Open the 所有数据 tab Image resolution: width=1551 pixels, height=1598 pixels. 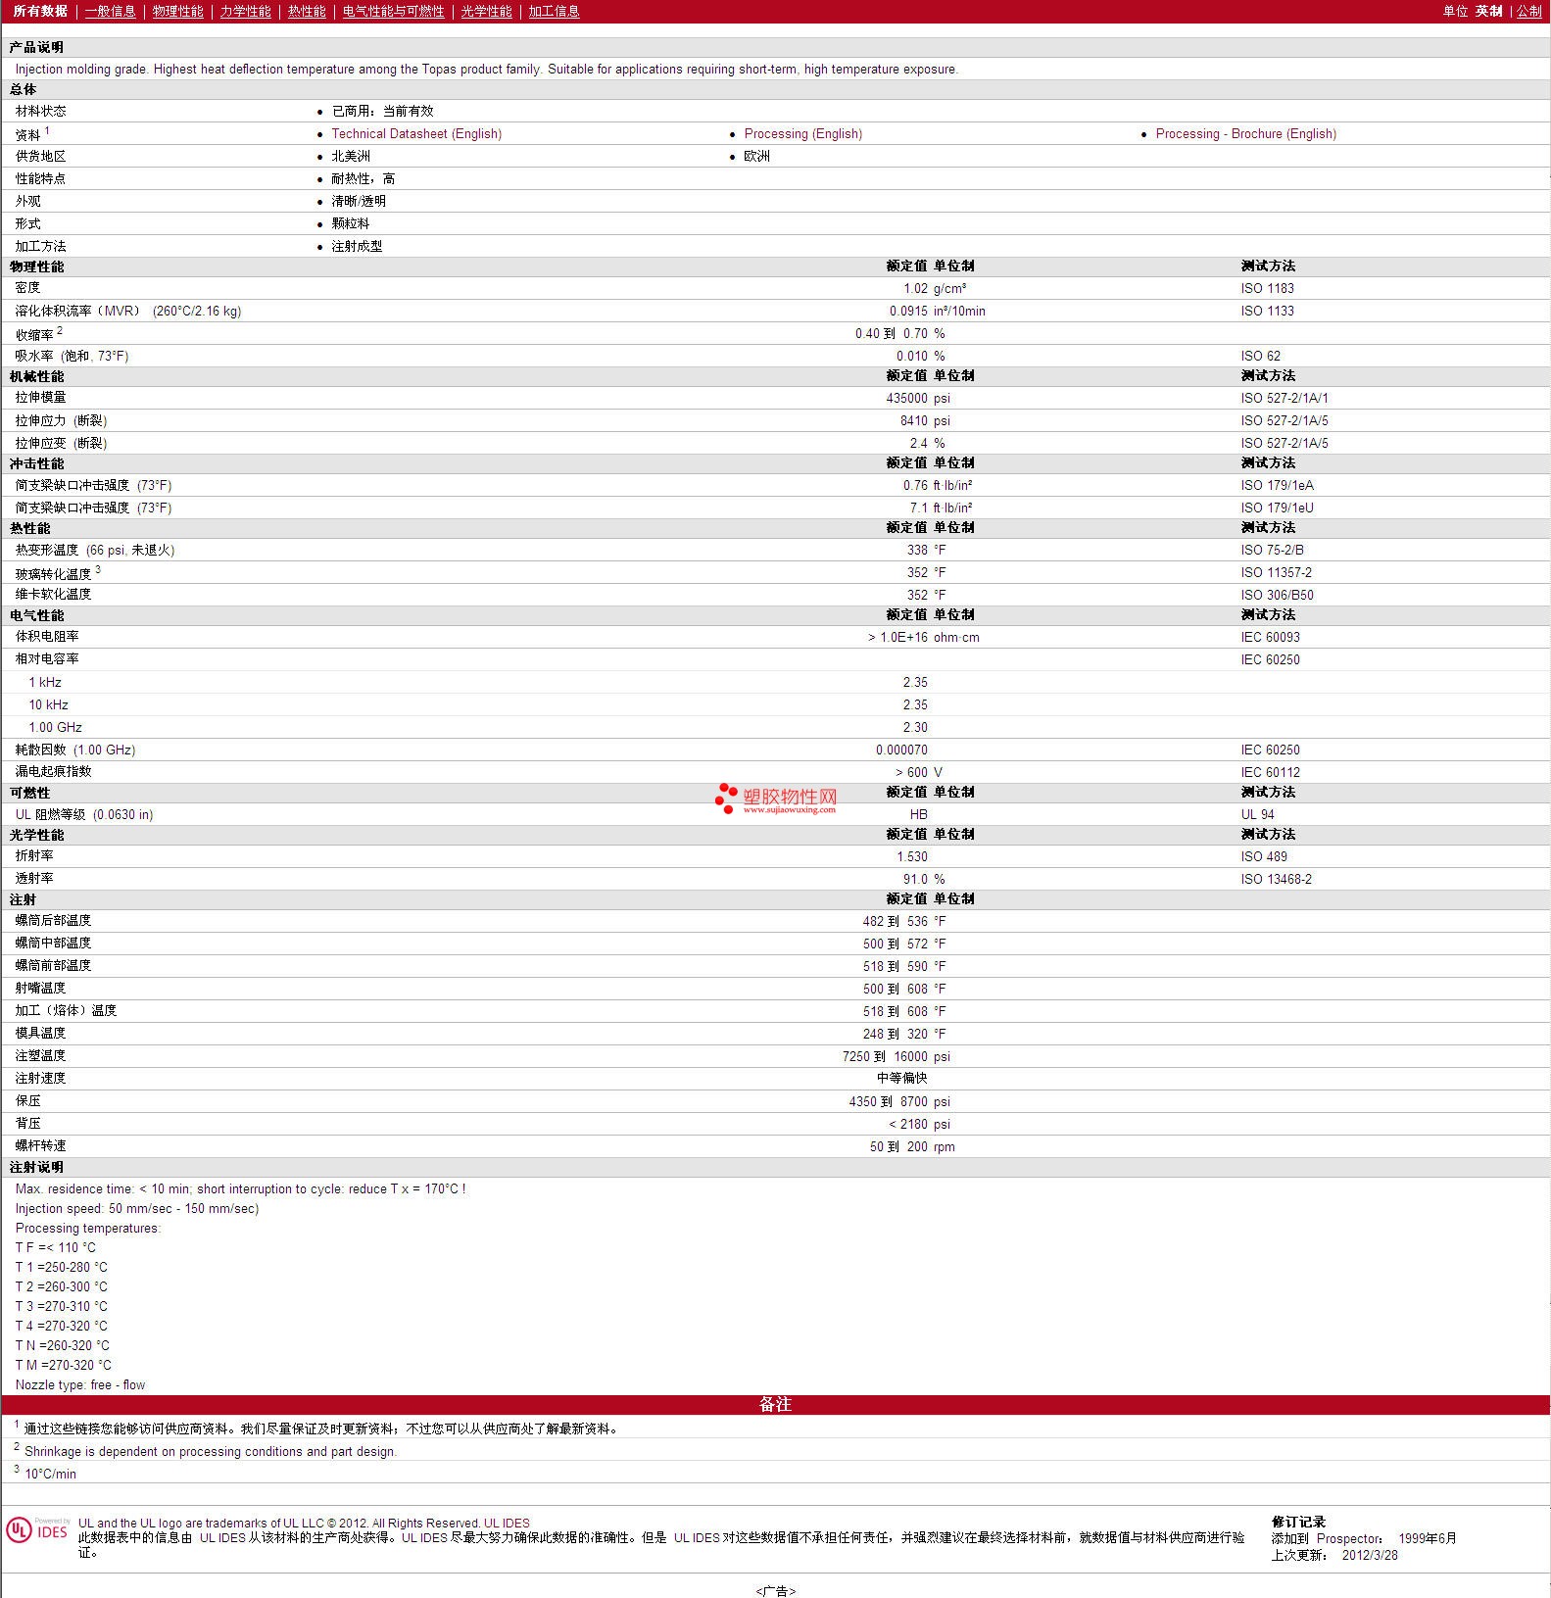[x=40, y=11]
